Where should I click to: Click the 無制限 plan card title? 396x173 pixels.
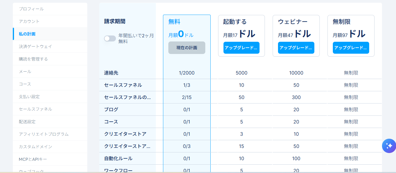point(341,22)
